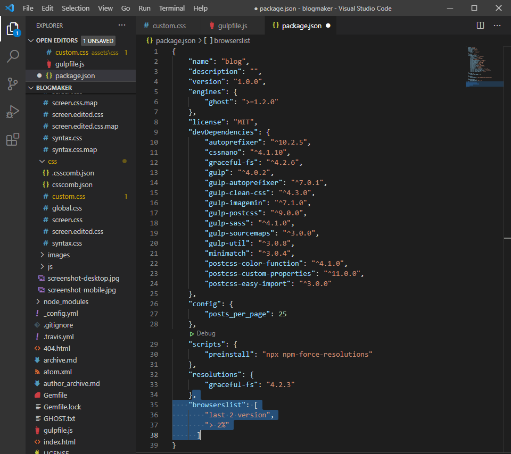Click the code minimap preview

coord(484,66)
